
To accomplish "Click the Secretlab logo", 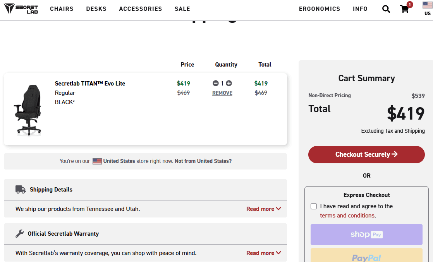I will (21, 9).
